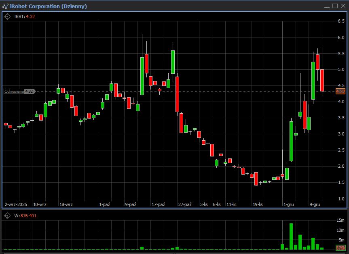Maximize the iRobot chart window

[335, 6]
